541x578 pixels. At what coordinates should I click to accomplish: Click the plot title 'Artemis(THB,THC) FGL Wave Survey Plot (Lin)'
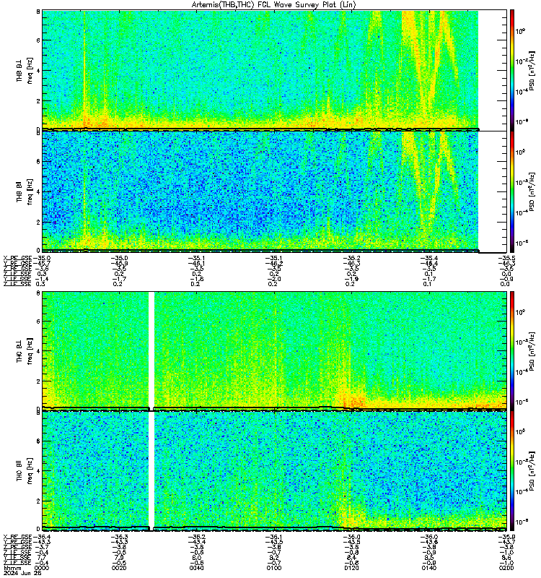point(274,5)
